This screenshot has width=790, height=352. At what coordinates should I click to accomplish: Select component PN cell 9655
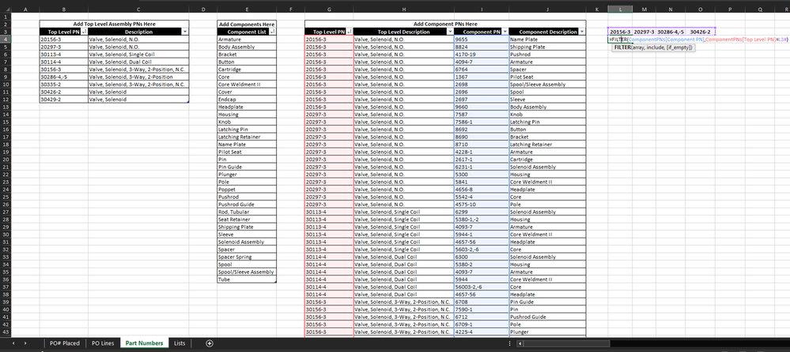[481, 39]
